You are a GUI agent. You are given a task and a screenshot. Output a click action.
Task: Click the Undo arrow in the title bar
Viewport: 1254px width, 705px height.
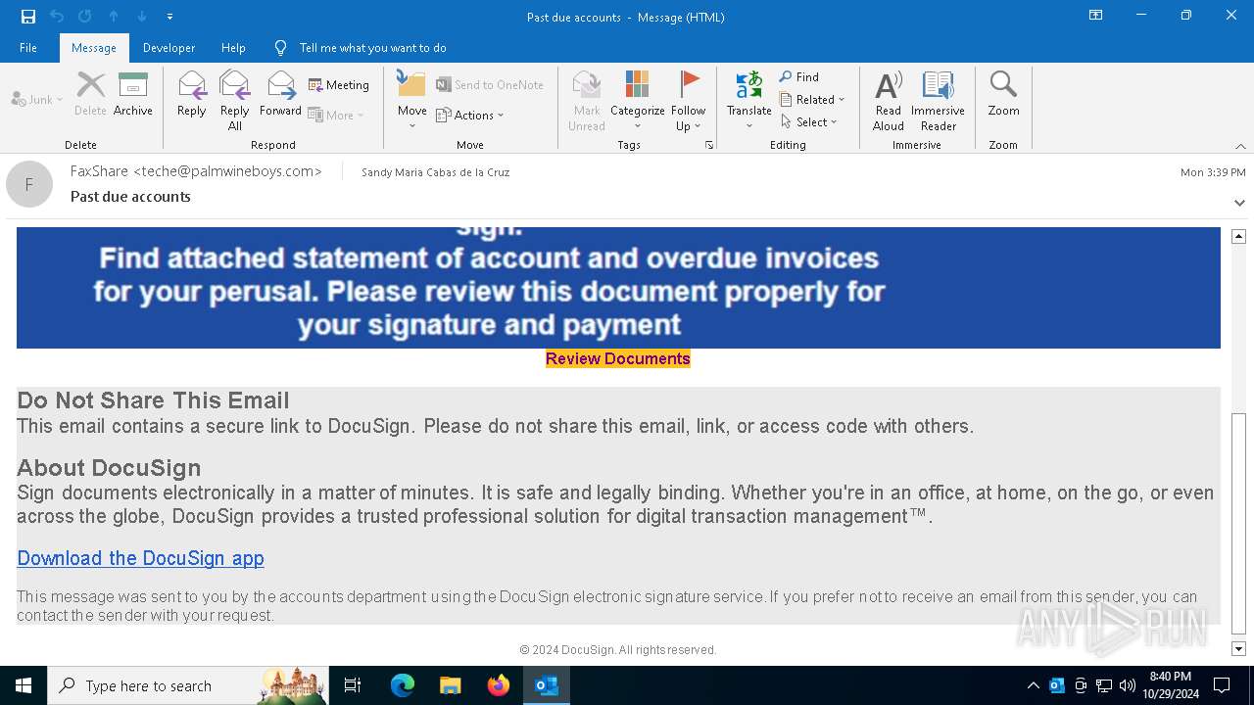click(57, 17)
